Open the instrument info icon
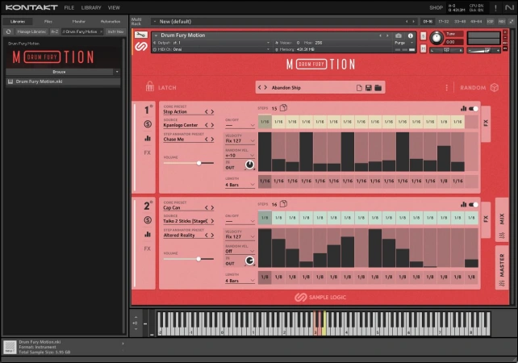 tap(411, 35)
